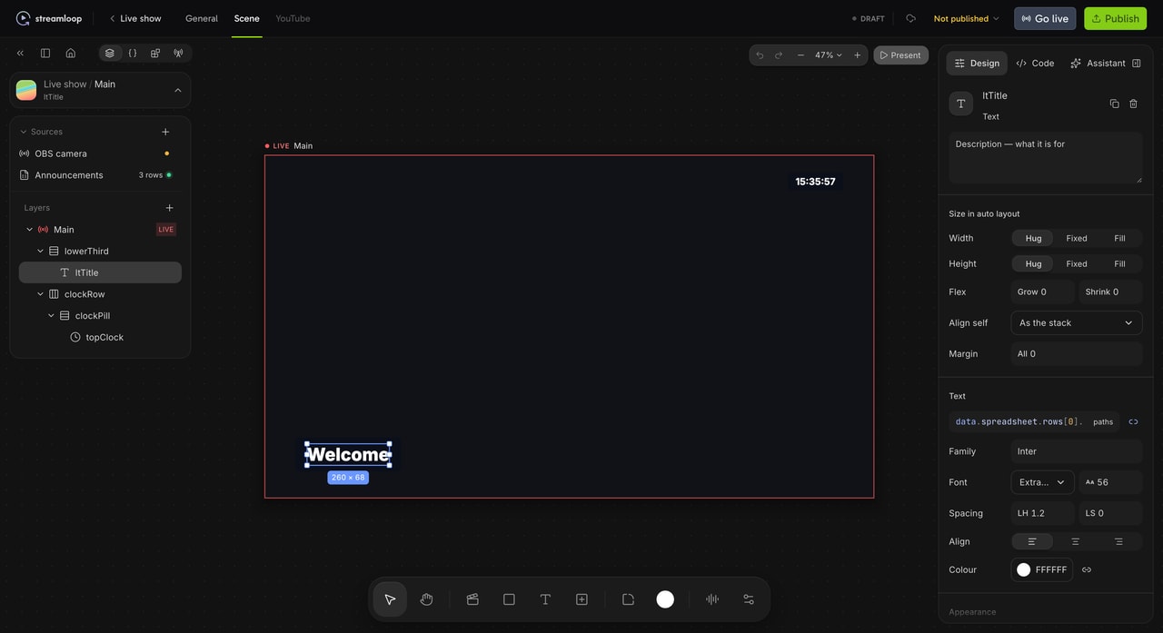Click the sticky note page tool
Screen dimensions: 1163x633
click(x=628, y=599)
